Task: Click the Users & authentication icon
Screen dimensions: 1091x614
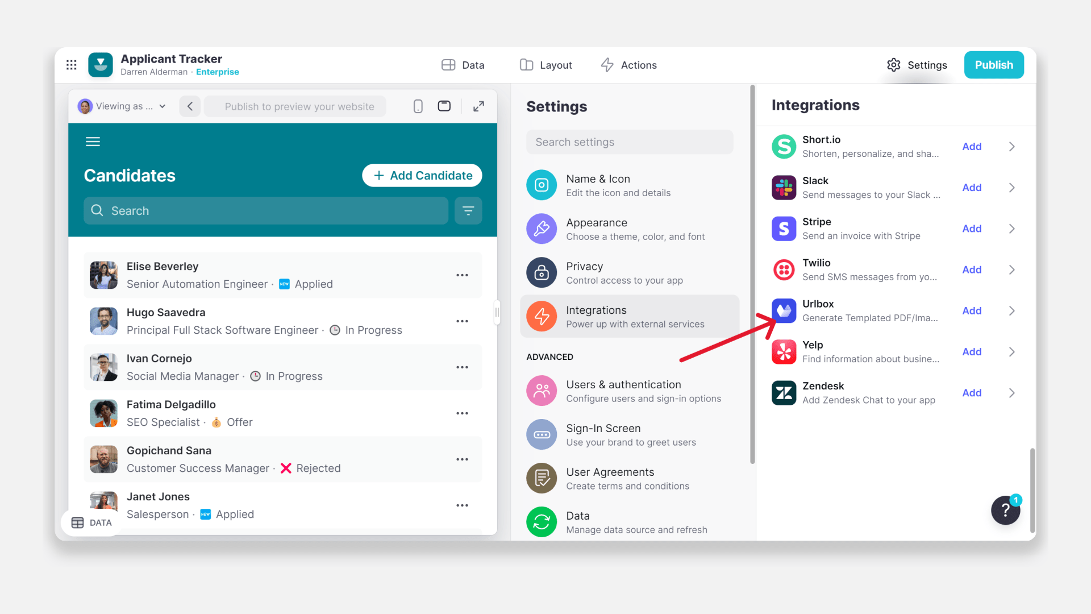Action: coord(542,391)
